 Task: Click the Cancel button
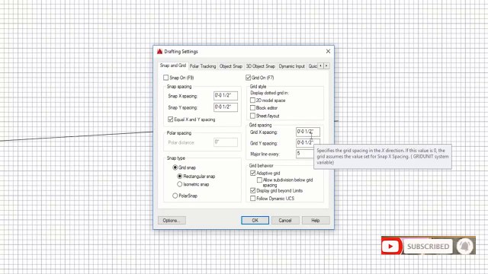coord(285,220)
